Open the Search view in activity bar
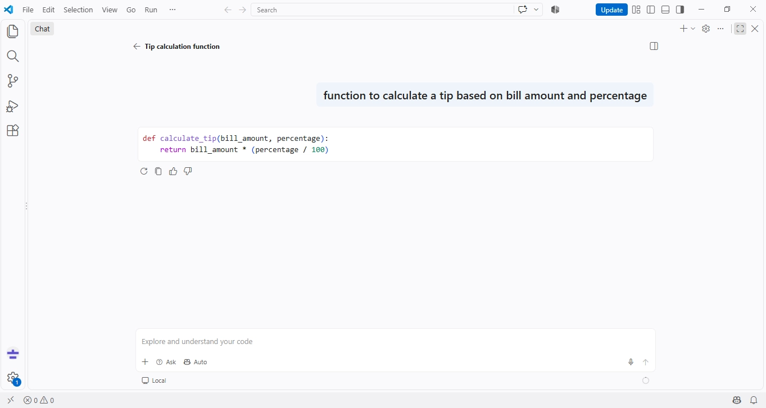Screen dimensions: 766x408 [x=12, y=56]
